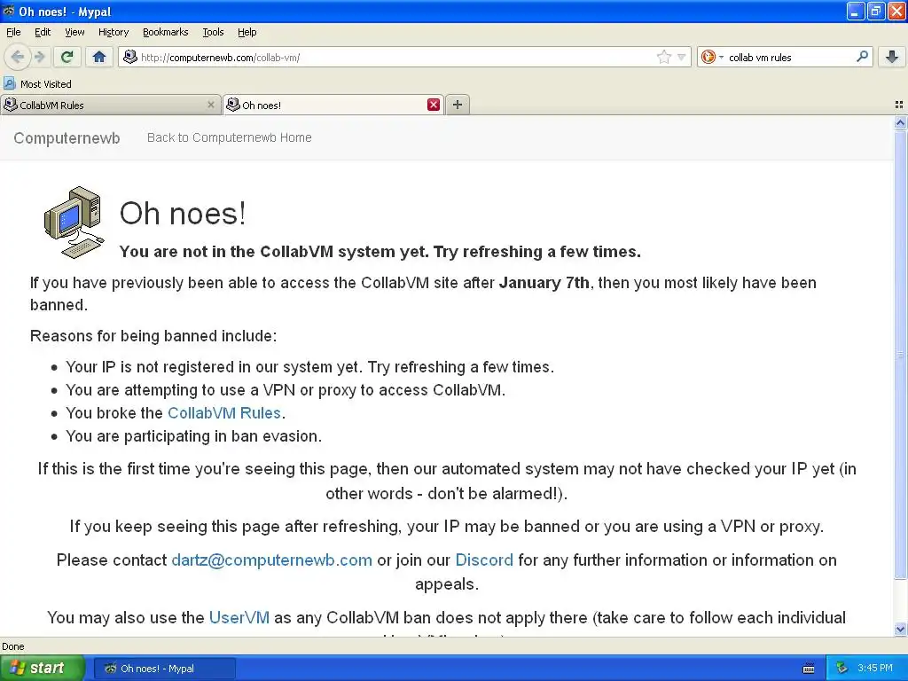Select the Oh noes! tab

click(325, 105)
